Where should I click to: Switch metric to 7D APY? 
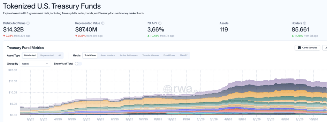184,55
